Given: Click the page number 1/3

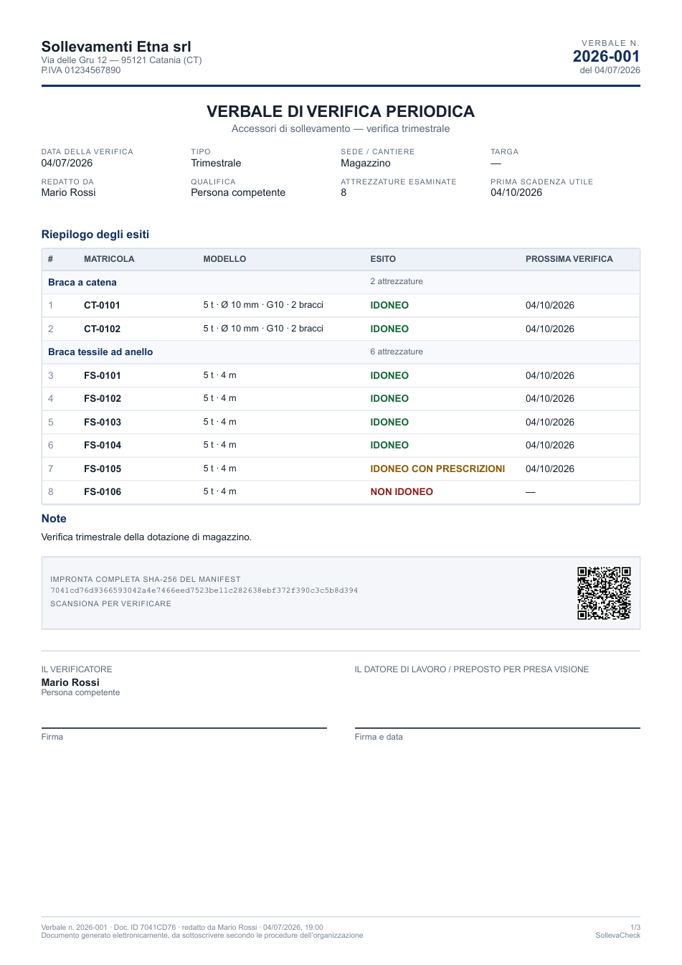Looking at the screenshot, I should 635,927.
